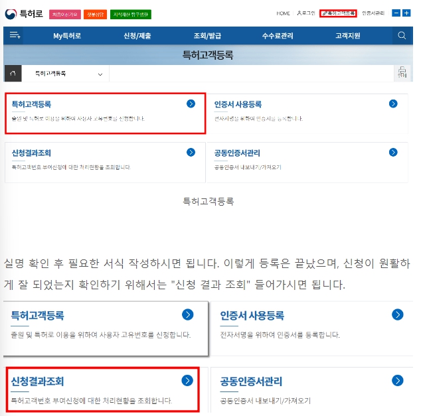423x416 pixels.
Task: Click the pink 처음이신가요 button
Action: [x=65, y=15]
